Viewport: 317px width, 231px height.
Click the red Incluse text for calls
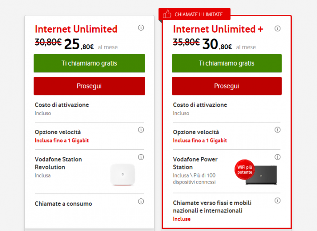click(x=182, y=219)
